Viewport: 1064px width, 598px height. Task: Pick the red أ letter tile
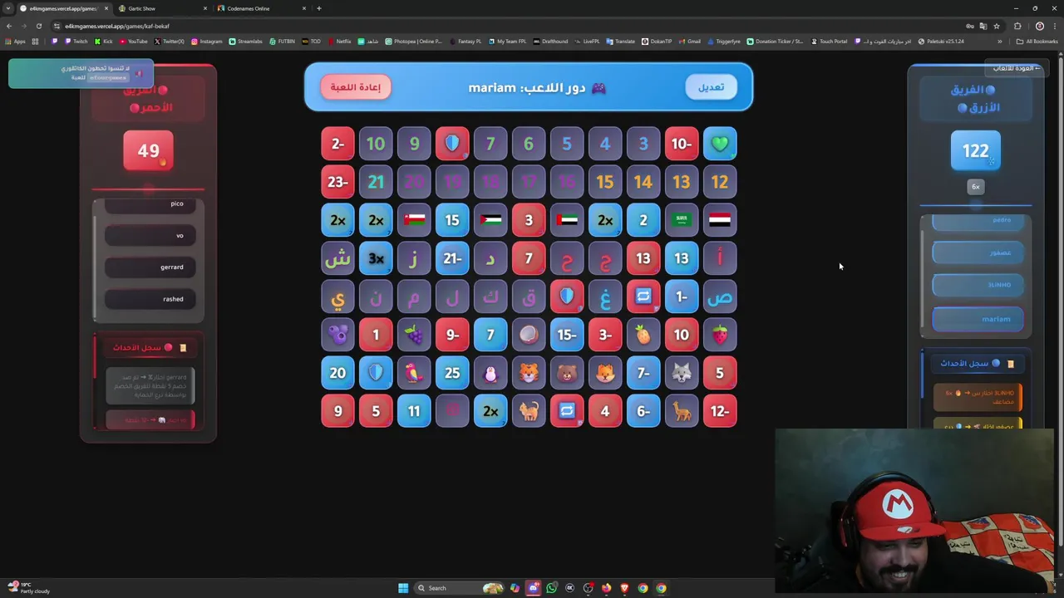coord(720,258)
